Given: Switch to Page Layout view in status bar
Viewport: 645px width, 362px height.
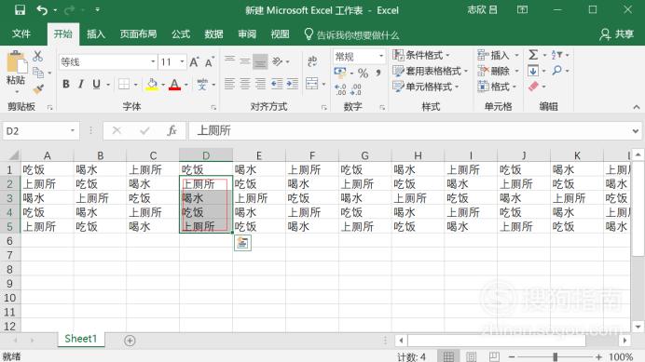Looking at the screenshot, I should (x=472, y=356).
